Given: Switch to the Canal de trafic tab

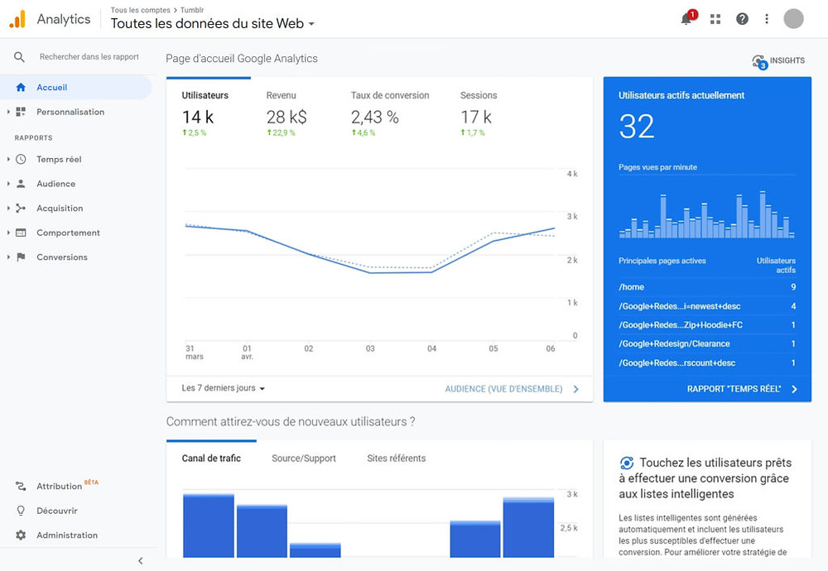Looking at the screenshot, I should click(x=211, y=458).
